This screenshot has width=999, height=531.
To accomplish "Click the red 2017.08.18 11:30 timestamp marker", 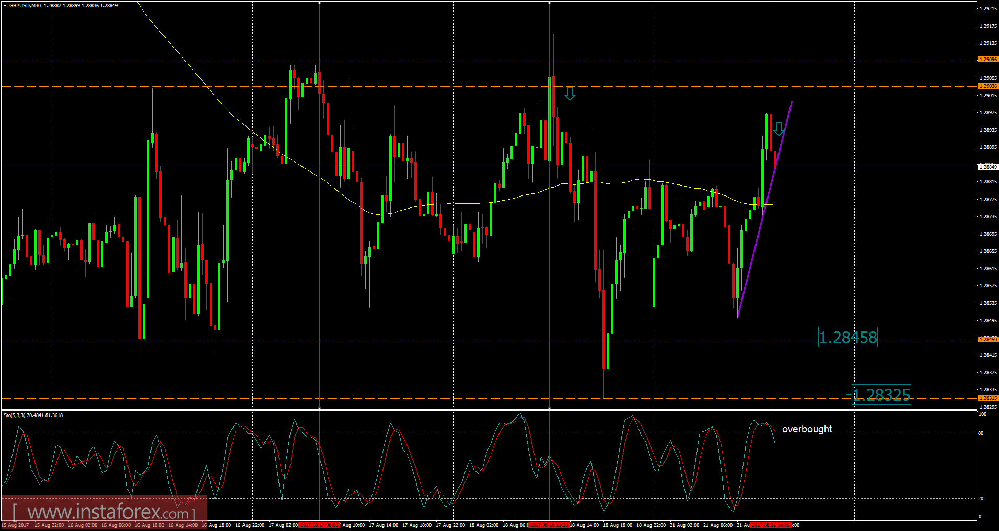I will 550,525.
